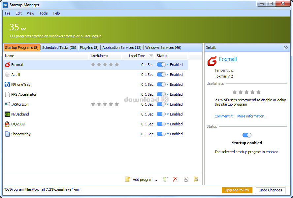Rate IAStorIcon five stars on its rating
293x198 pixels.
(117, 104)
